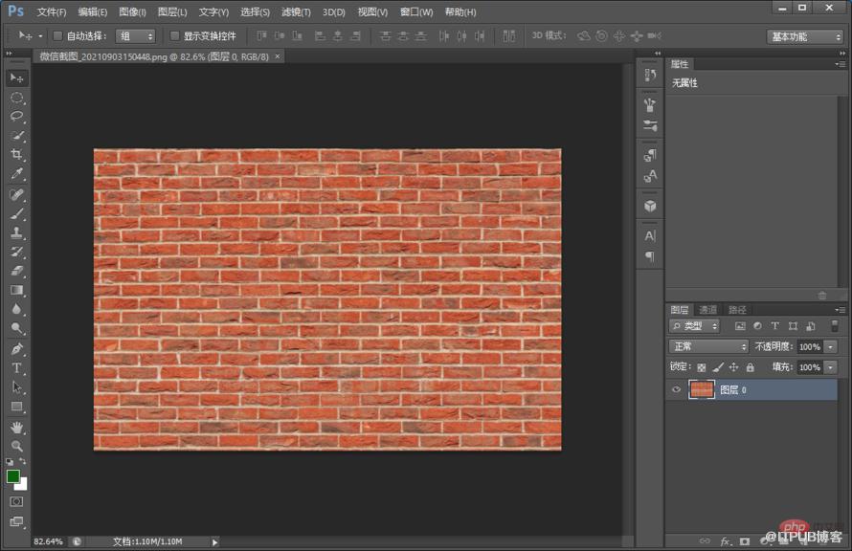Enable the 显示变换控件 checkbox
The width and height of the screenshot is (852, 551).
174,36
